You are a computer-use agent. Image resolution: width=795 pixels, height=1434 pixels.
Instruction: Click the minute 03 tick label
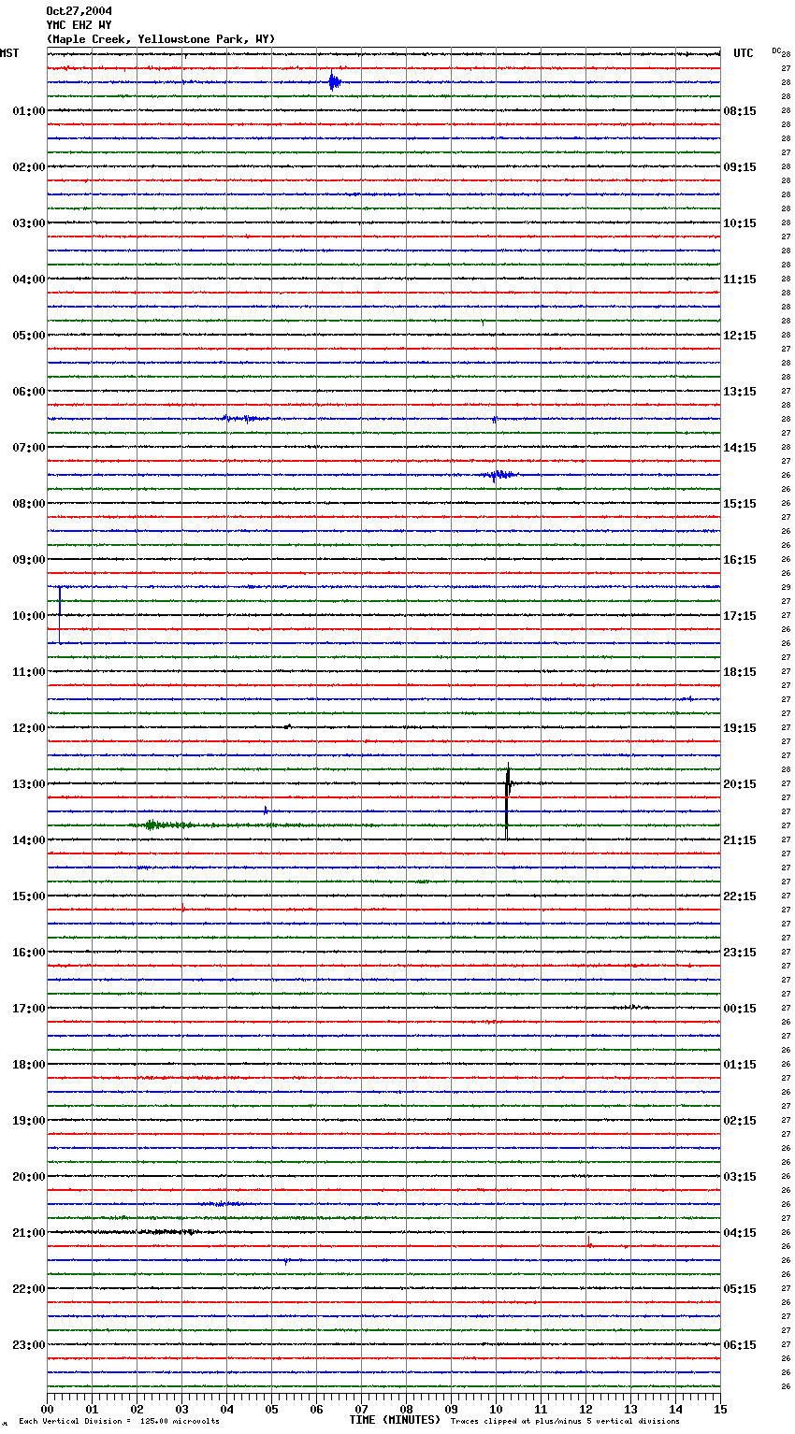point(181,1409)
